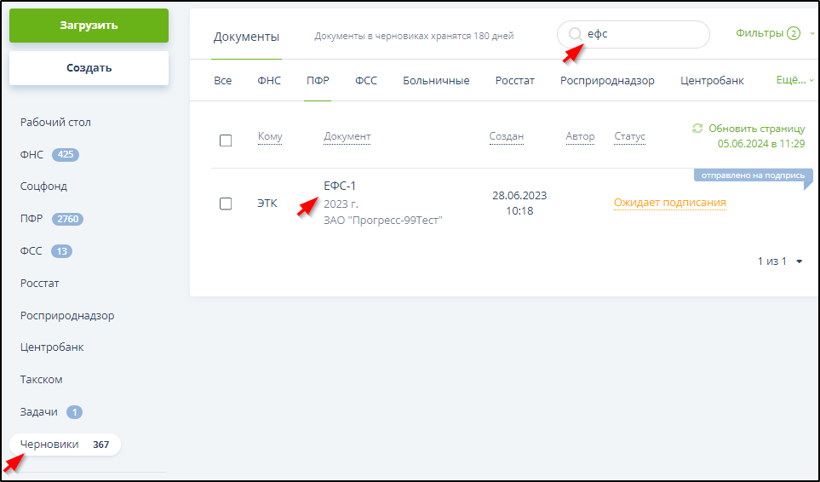This screenshot has height=482, width=820.
Task: Open the ЕФС-1 document
Action: (340, 186)
